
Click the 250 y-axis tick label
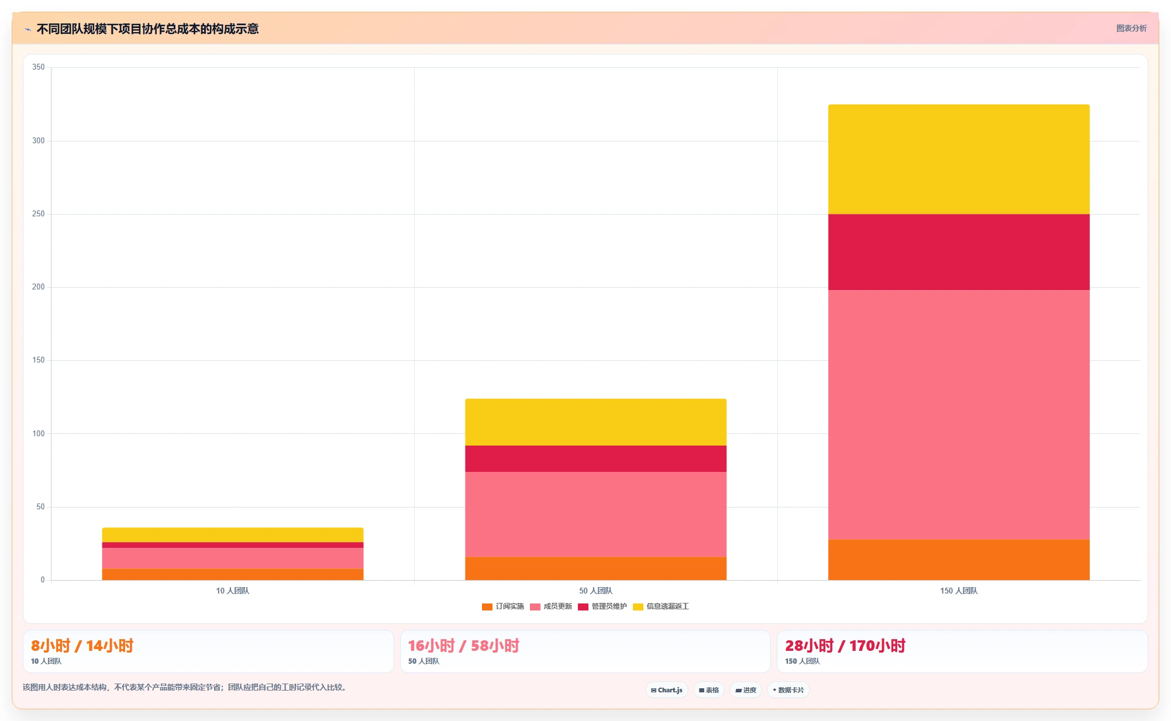click(39, 214)
